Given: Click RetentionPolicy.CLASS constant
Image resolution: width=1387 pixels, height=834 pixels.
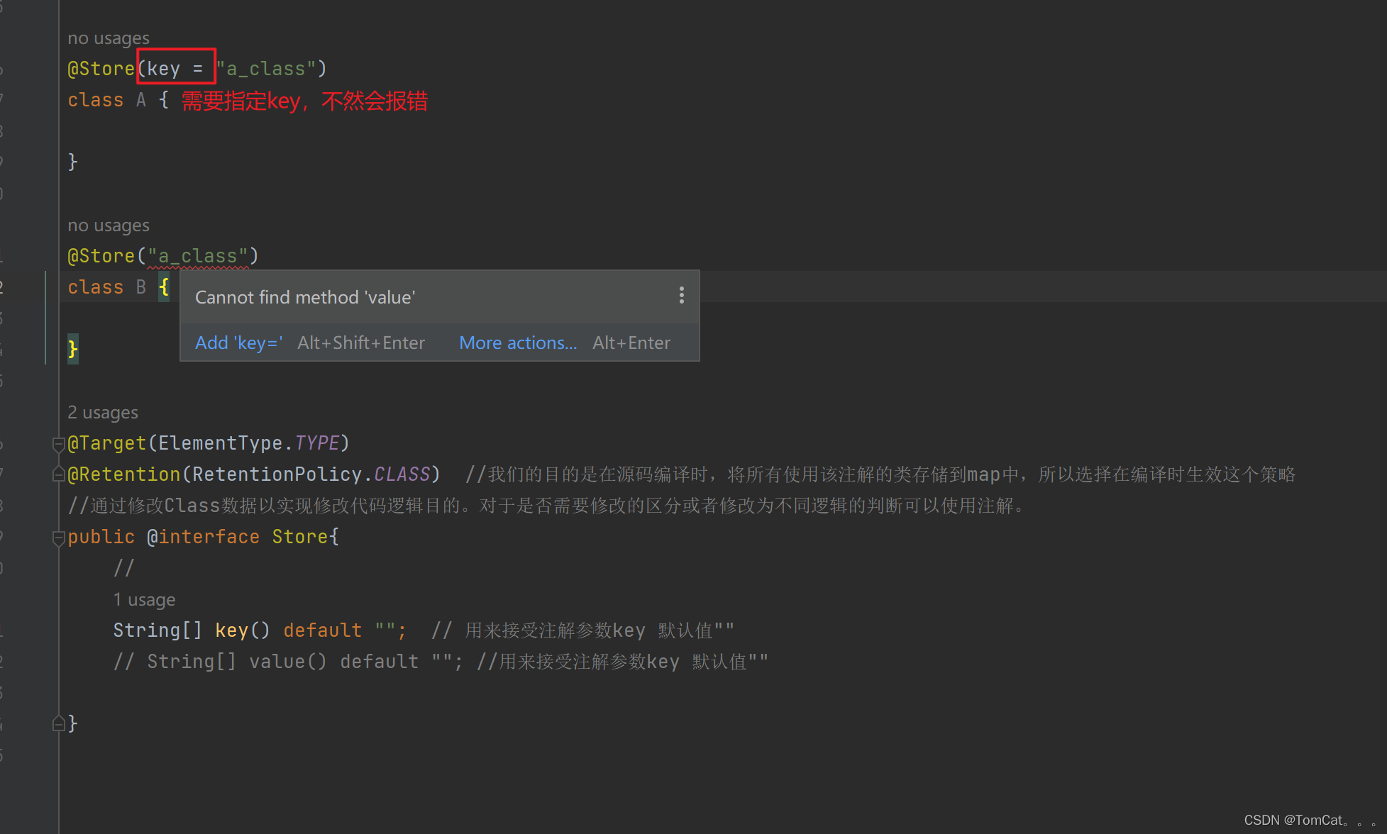Looking at the screenshot, I should click(x=402, y=474).
